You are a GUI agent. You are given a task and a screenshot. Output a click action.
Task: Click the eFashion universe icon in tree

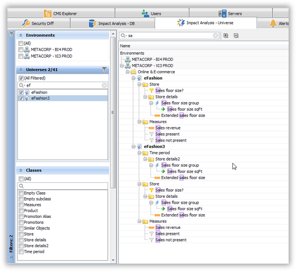(x=140, y=78)
